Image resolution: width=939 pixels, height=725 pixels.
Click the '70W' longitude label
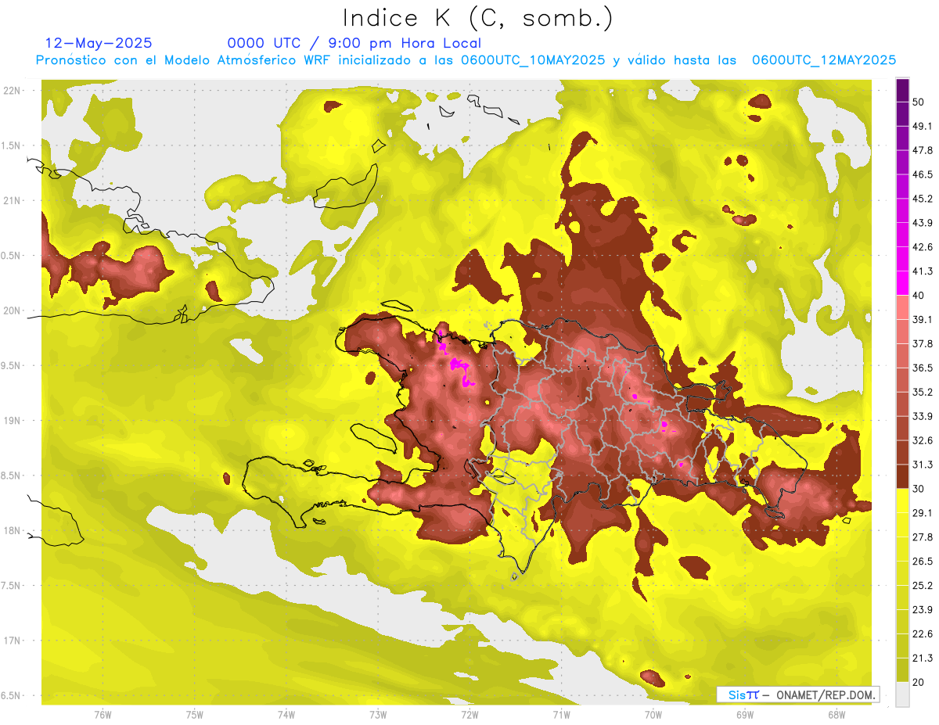[653, 715]
